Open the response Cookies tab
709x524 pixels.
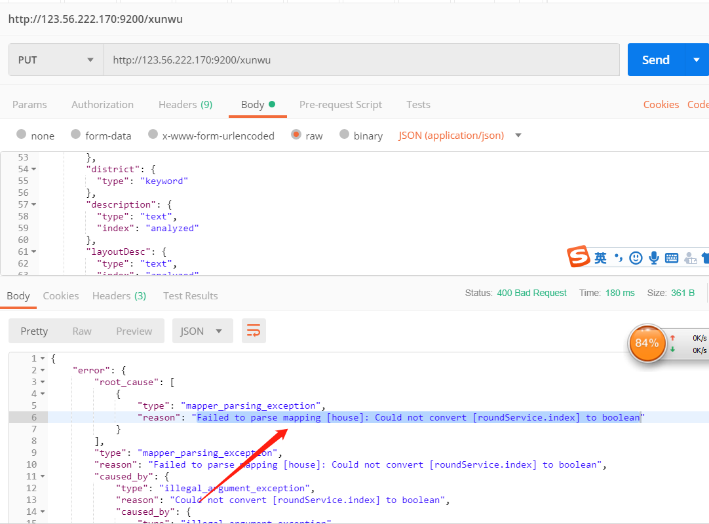click(60, 295)
